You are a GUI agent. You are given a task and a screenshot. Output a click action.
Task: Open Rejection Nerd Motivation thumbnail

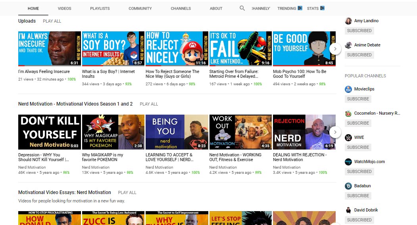click(x=304, y=132)
